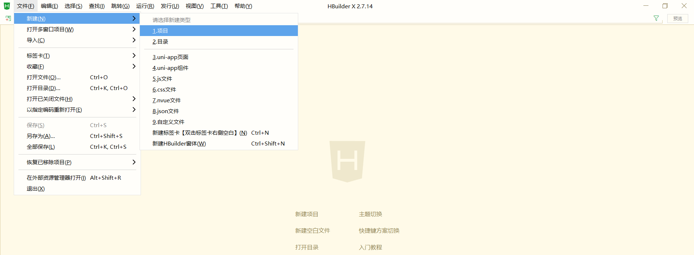Click the 预览 preview button
The height and width of the screenshot is (255, 694).
(x=677, y=18)
